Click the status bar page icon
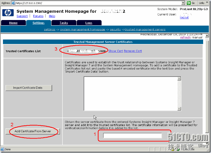 click(2, 149)
